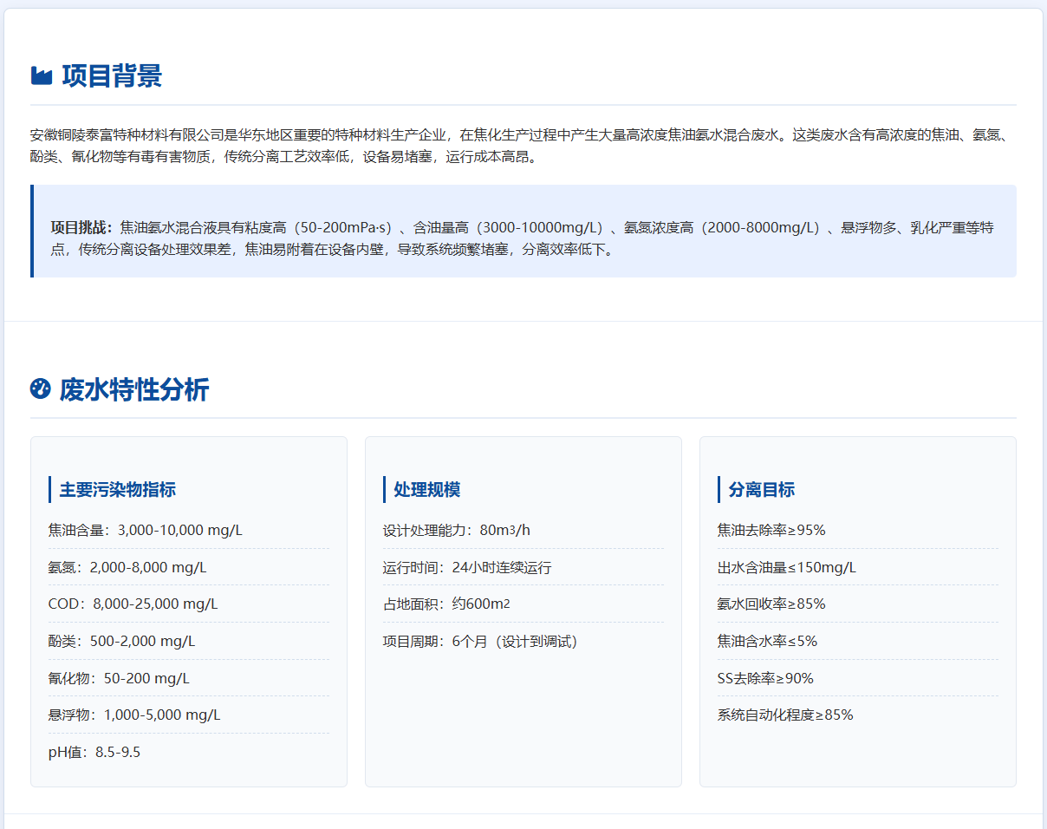
Task: Click the COD 8,000-25,000 mg/L row
Action: tap(133, 604)
